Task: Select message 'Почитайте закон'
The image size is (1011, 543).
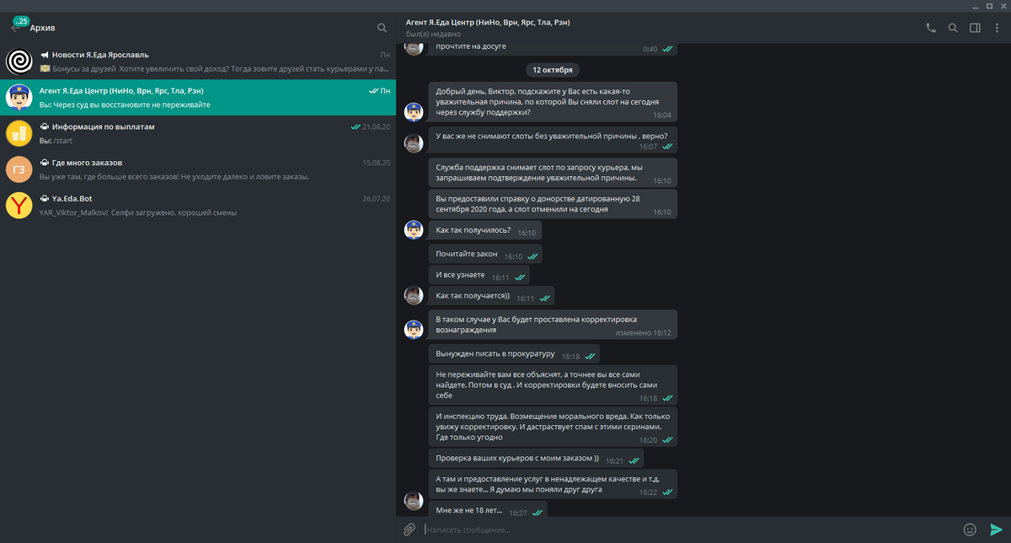Action: (484, 254)
